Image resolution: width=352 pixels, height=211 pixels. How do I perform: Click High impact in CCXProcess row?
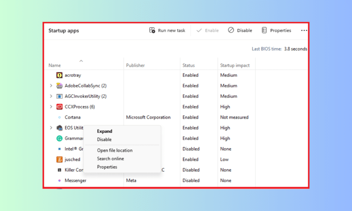pyautogui.click(x=225, y=107)
